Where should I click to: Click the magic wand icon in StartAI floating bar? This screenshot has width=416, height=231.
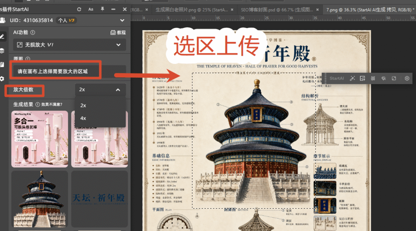(352, 78)
